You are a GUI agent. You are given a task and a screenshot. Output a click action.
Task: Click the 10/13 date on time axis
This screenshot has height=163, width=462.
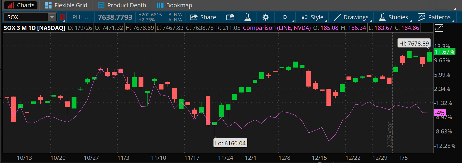pyautogui.click(x=24, y=158)
